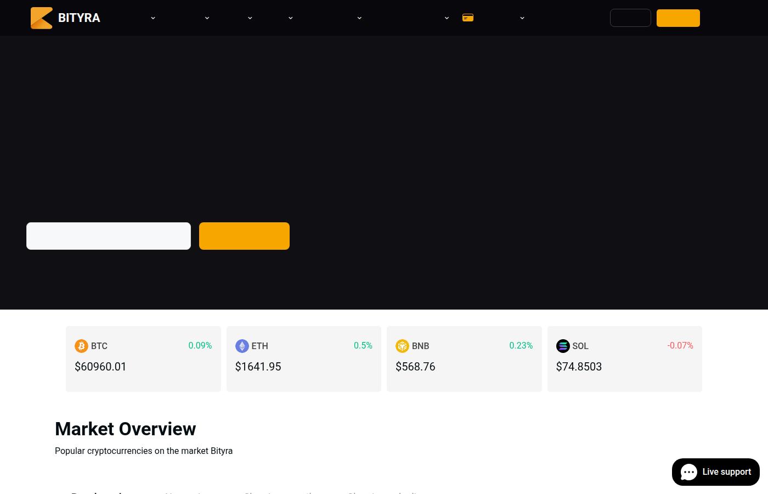This screenshot has height=494, width=768.
Task: Click the Ethereum ETH coin icon
Action: (242, 346)
